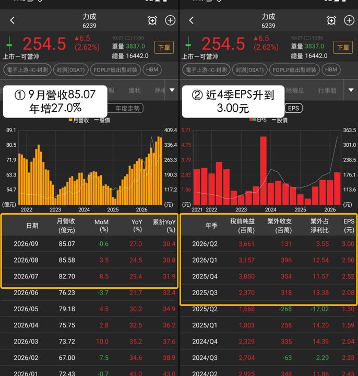This screenshot has width=358, height=376.
Task: Select the 2024/Q4 earnings row
Action: pos(268,342)
